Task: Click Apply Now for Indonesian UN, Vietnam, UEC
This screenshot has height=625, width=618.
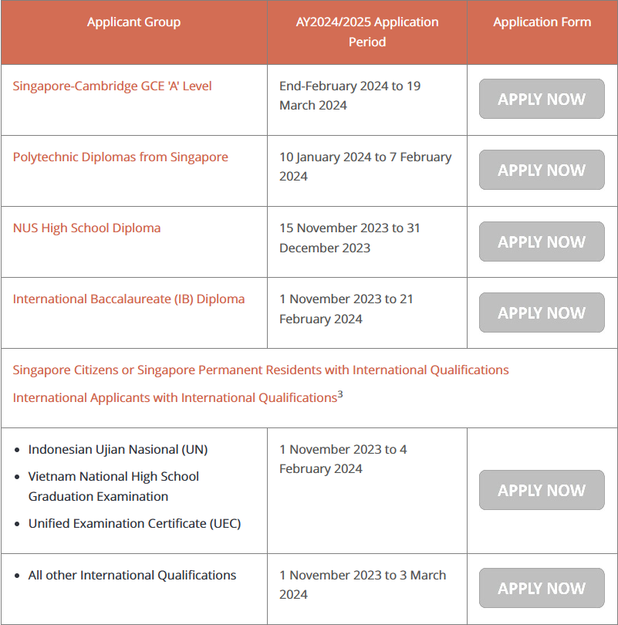Action: pos(542,490)
